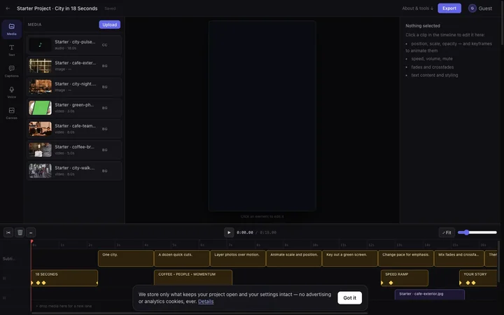
Task: Start playback with the play button
Action: tap(229, 232)
